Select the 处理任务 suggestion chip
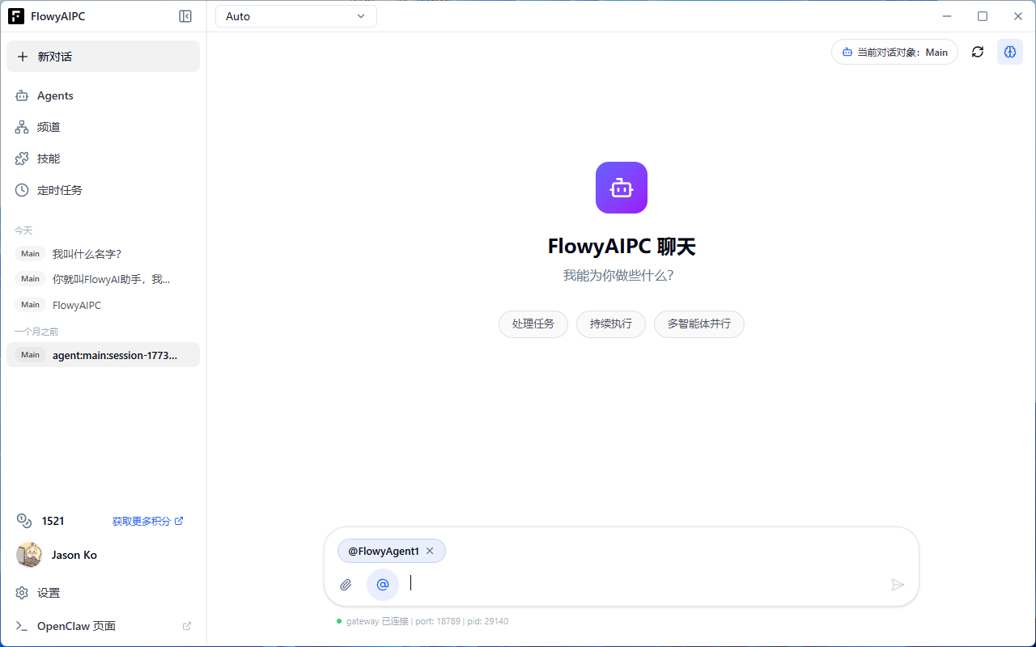1036x647 pixels. [x=533, y=323]
